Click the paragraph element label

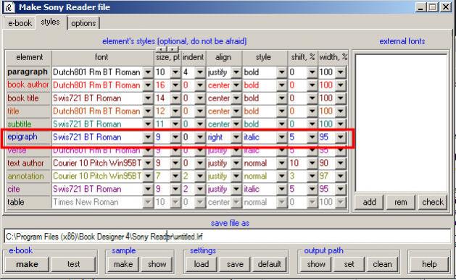click(x=28, y=72)
